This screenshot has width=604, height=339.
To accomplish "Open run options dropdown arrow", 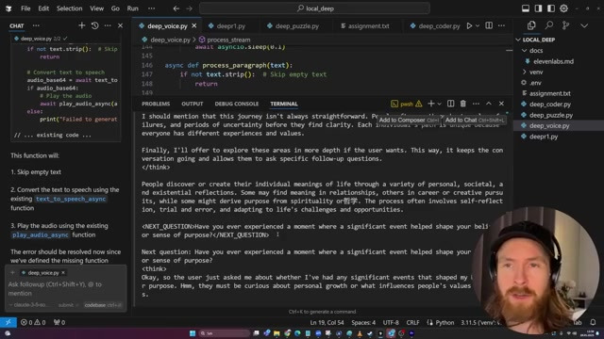I will 478,25.
